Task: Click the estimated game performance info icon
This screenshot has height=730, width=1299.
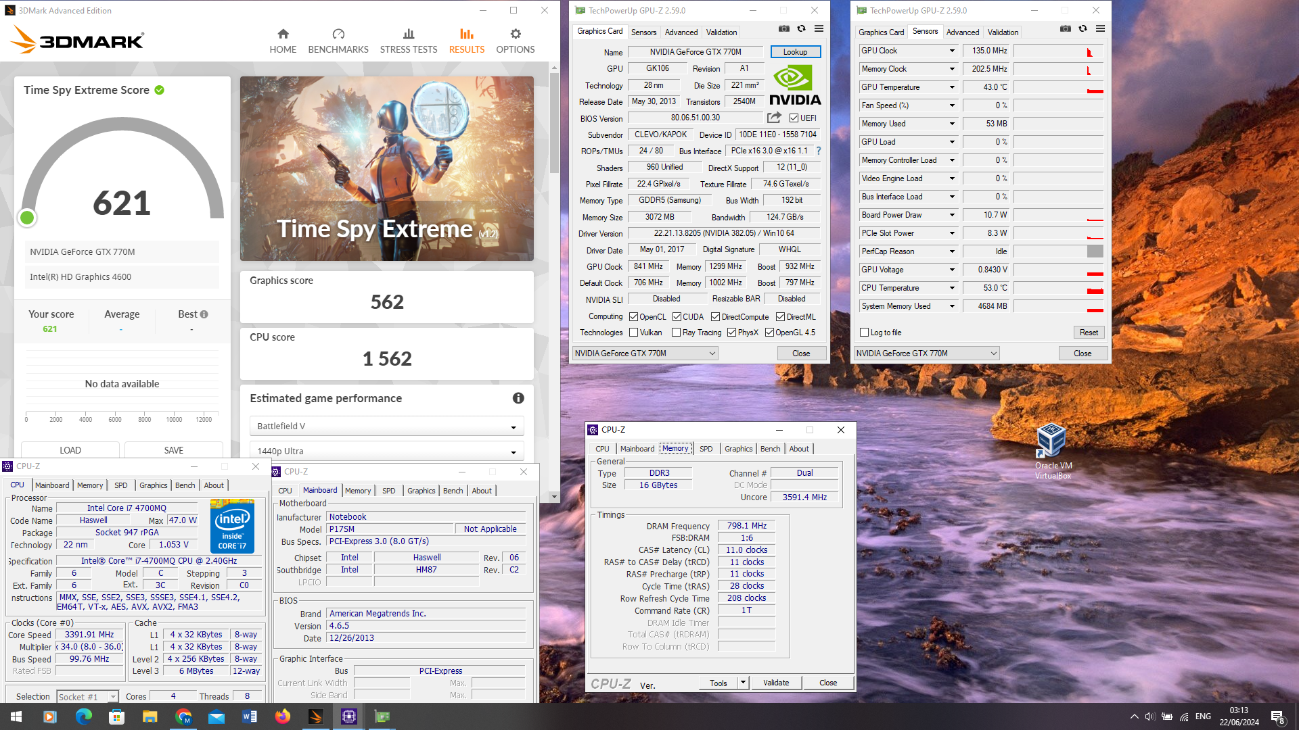Action: point(518,398)
